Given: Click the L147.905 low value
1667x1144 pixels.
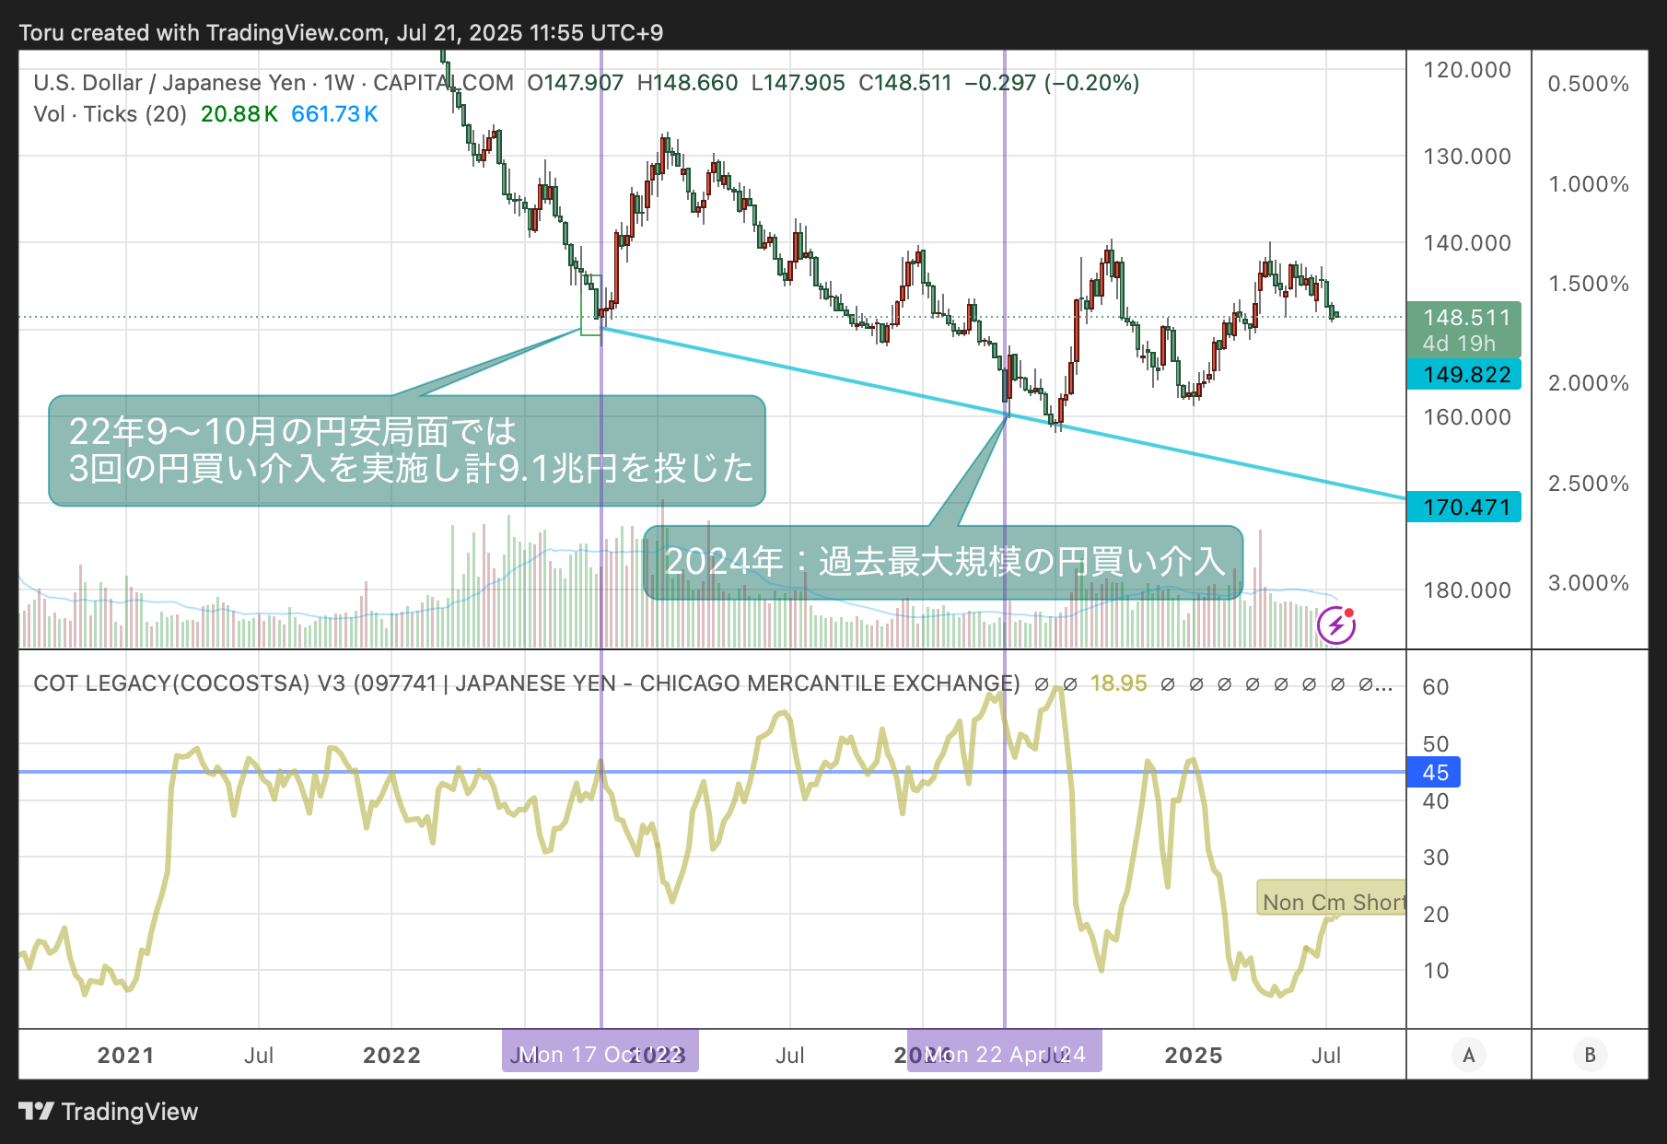Looking at the screenshot, I should [798, 83].
